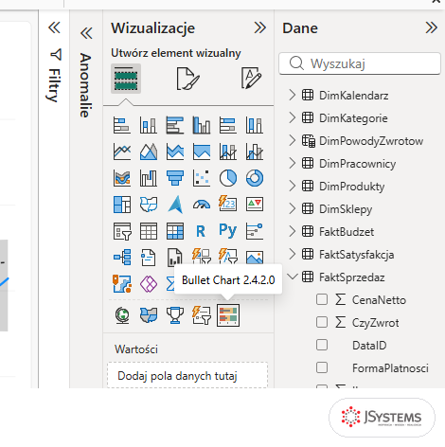Tick the FormaPlatnosci field checkbox

(322, 367)
